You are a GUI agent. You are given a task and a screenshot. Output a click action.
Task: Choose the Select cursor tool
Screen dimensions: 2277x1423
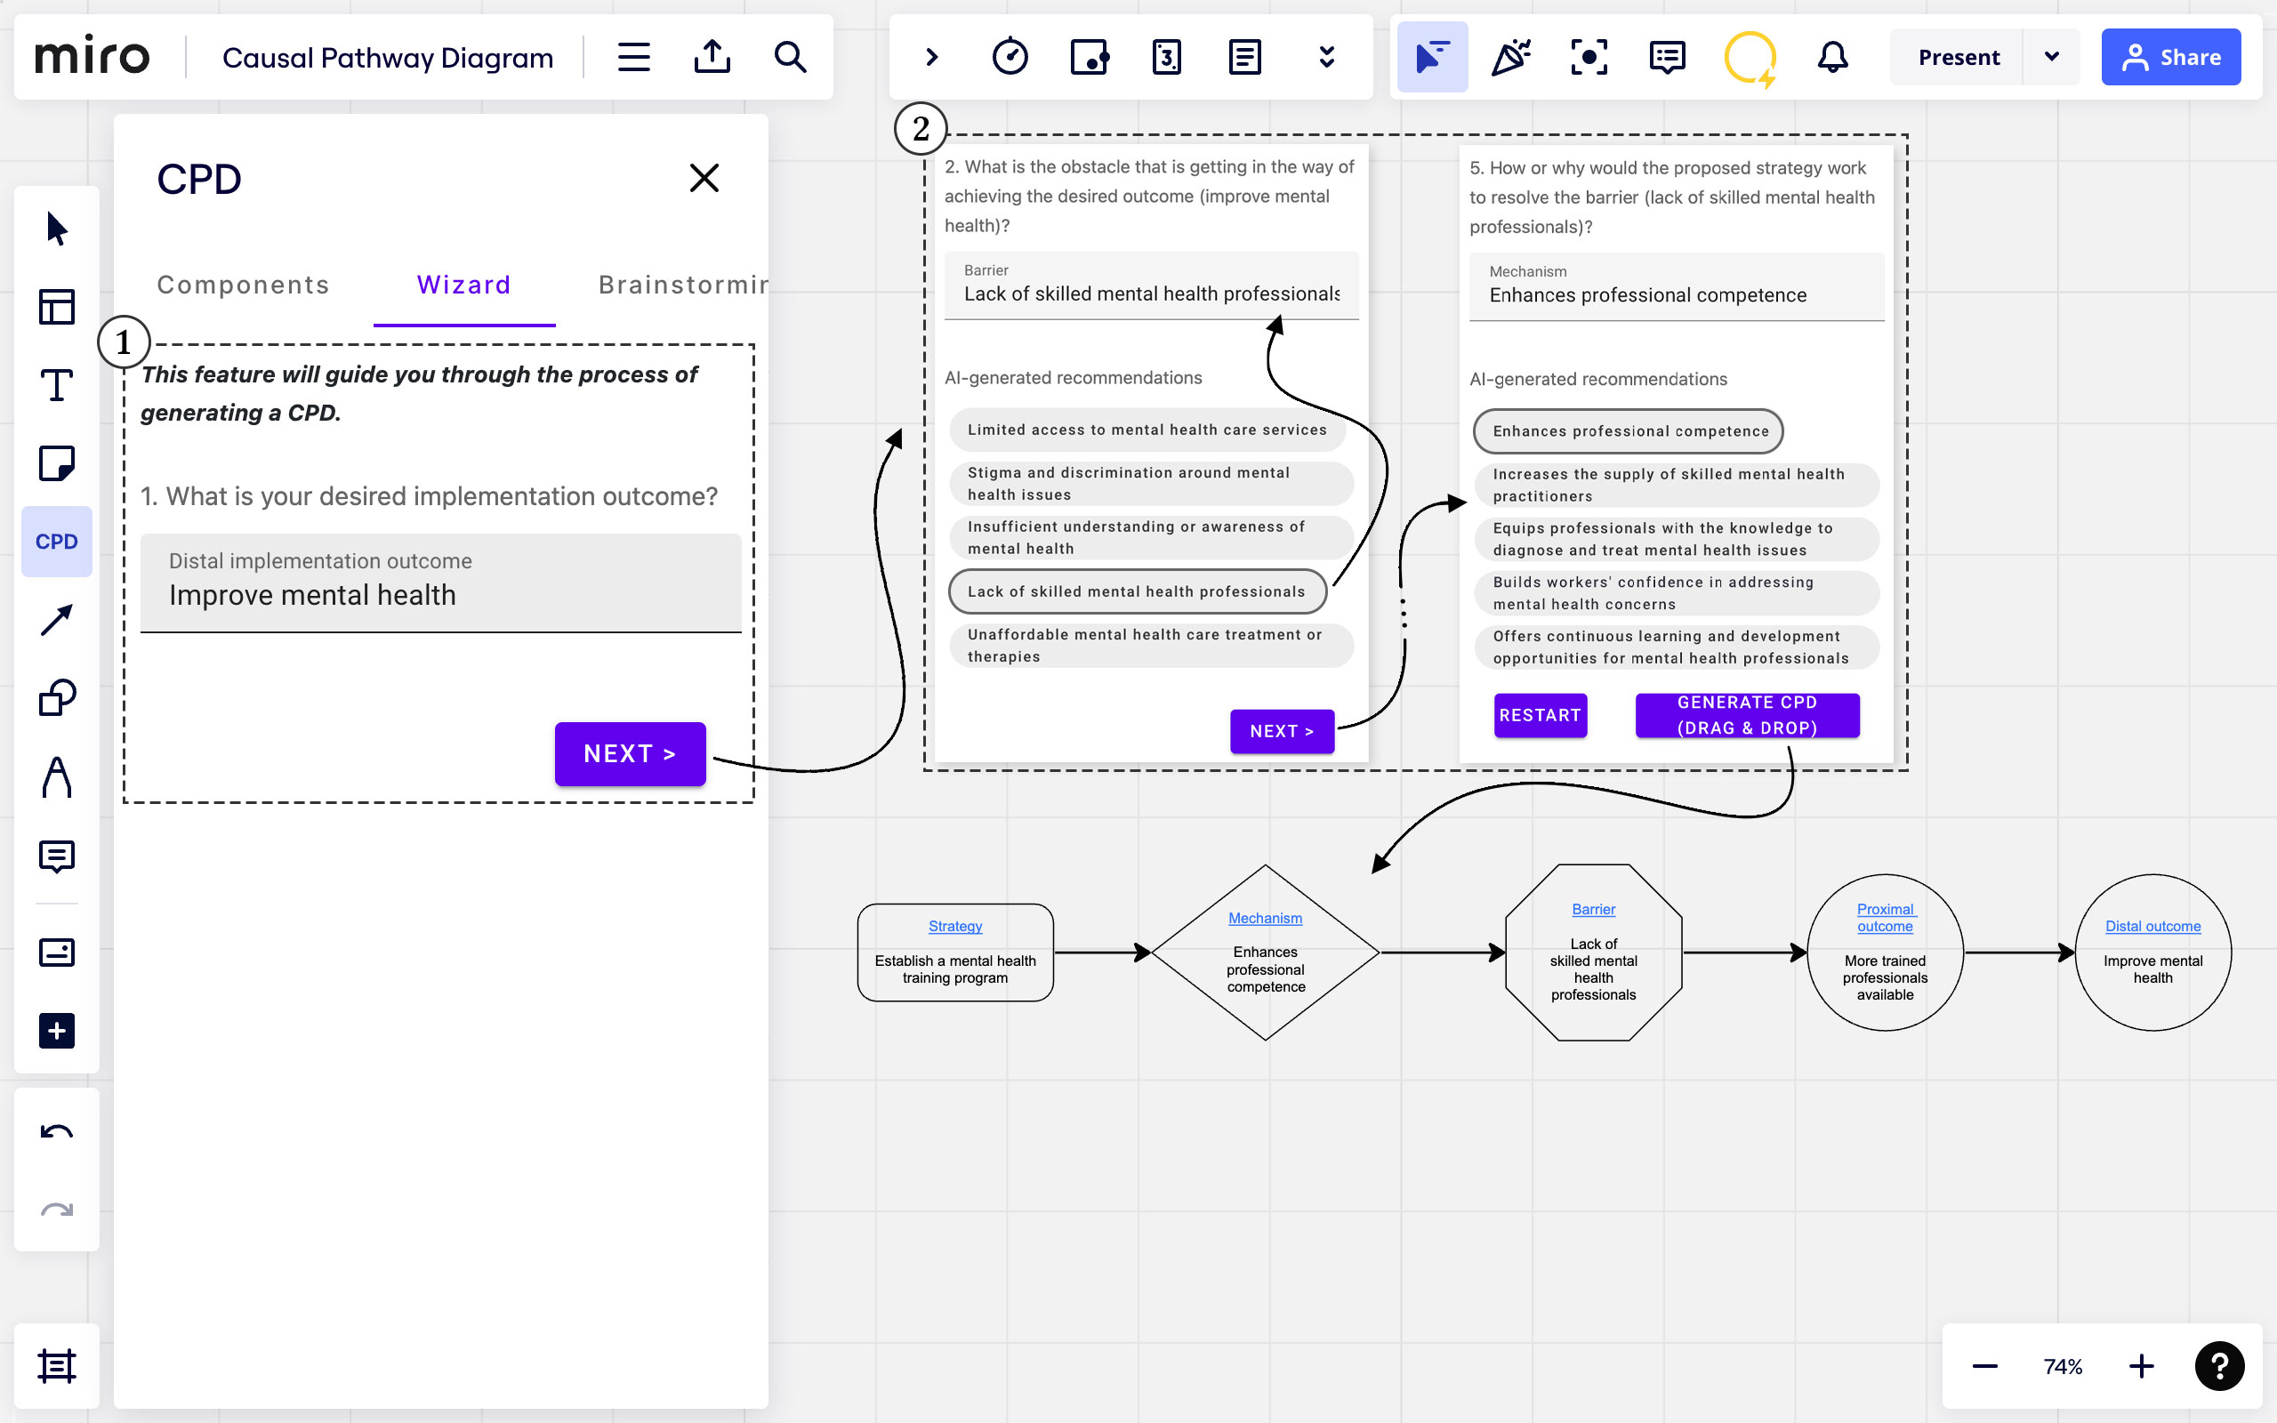[x=56, y=229]
